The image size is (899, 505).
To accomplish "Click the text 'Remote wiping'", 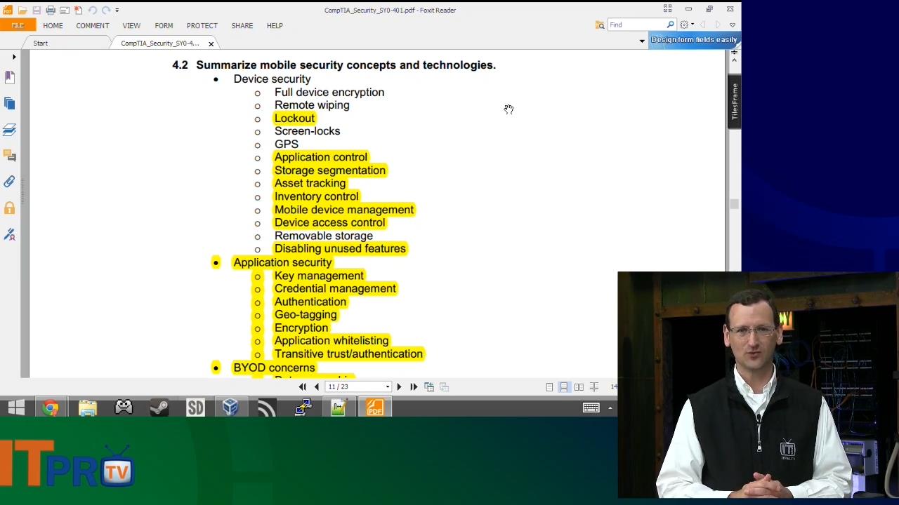I will click(312, 105).
